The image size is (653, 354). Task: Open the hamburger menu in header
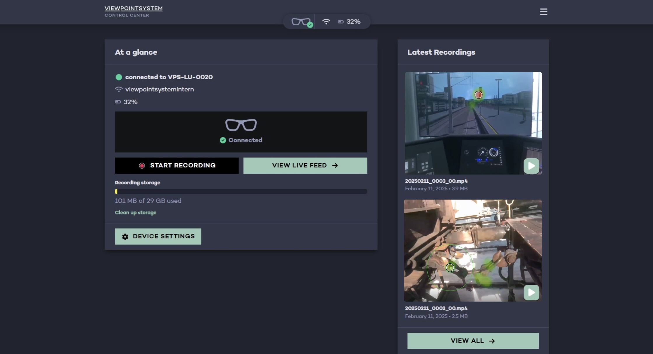543,12
